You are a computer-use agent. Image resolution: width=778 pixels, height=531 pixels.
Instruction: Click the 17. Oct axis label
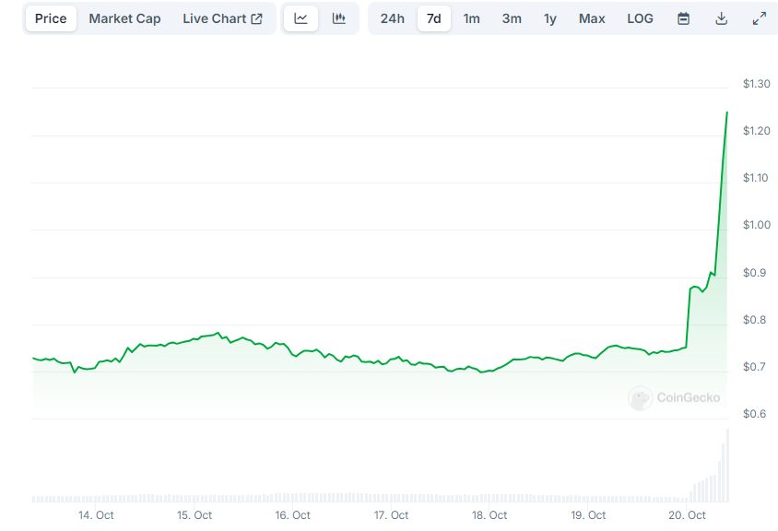391,515
